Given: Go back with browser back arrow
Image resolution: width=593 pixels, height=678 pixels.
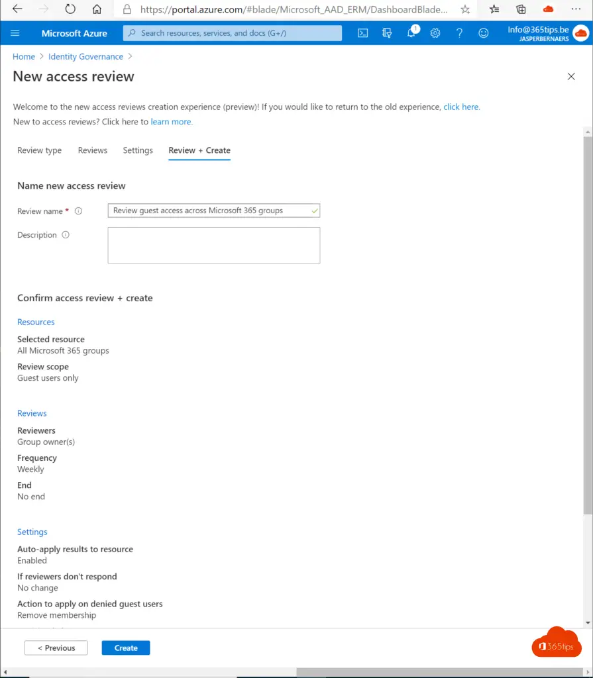Looking at the screenshot, I should point(17,9).
